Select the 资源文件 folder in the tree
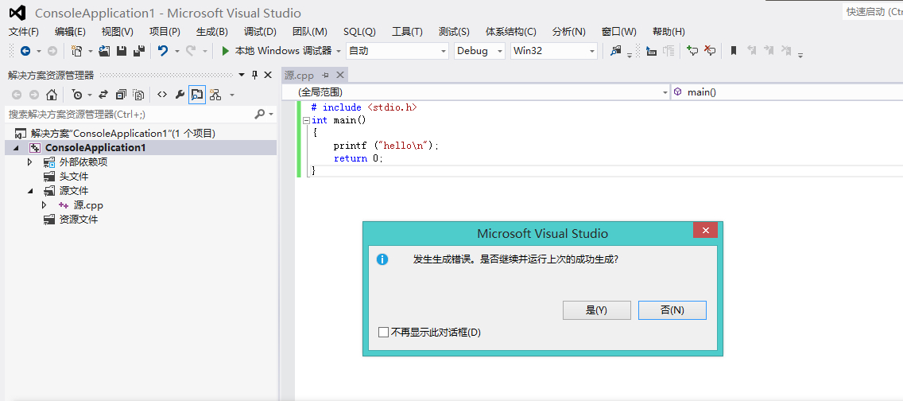Viewport: 903px width, 401px height. (79, 220)
